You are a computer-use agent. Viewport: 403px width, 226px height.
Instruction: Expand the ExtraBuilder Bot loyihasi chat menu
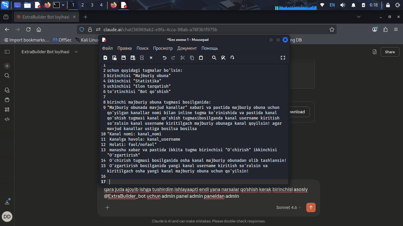[x=76, y=52]
